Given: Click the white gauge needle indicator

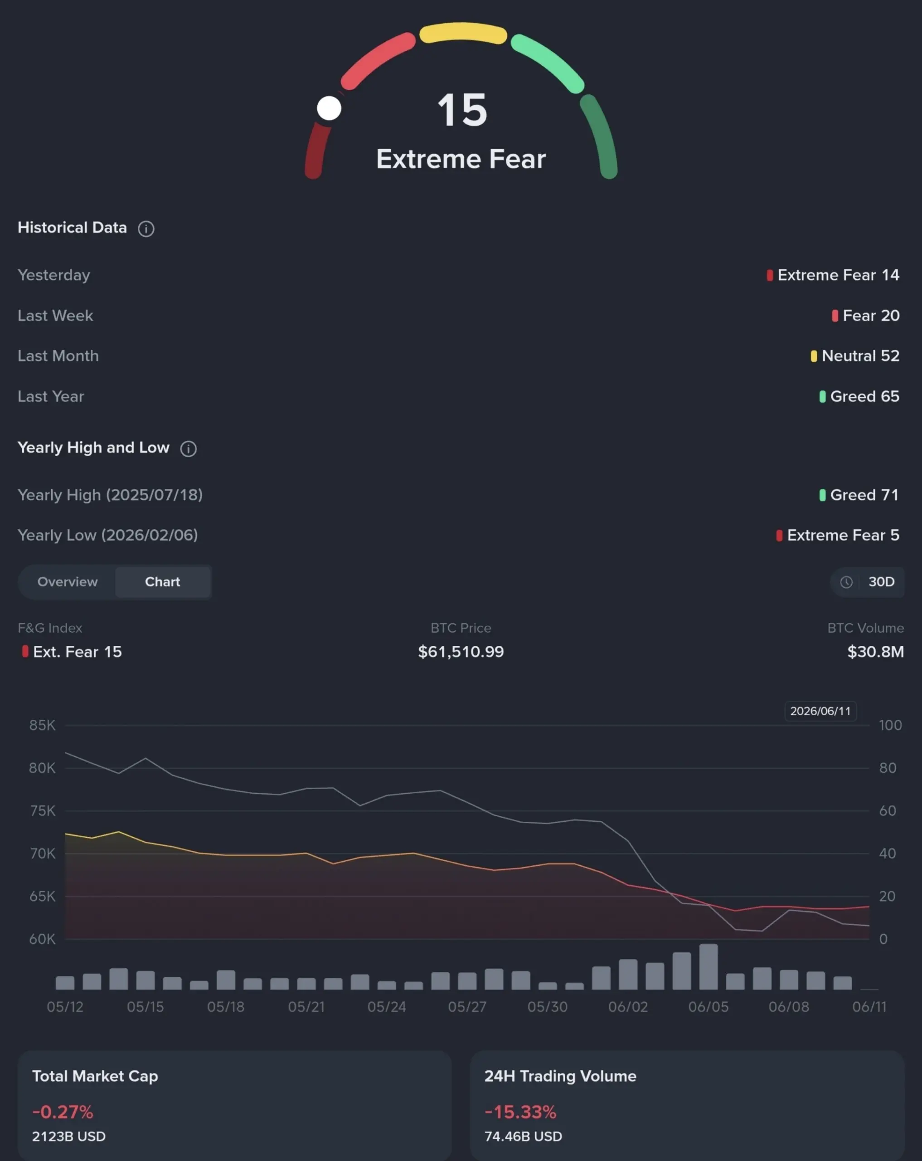Looking at the screenshot, I should click(x=329, y=108).
